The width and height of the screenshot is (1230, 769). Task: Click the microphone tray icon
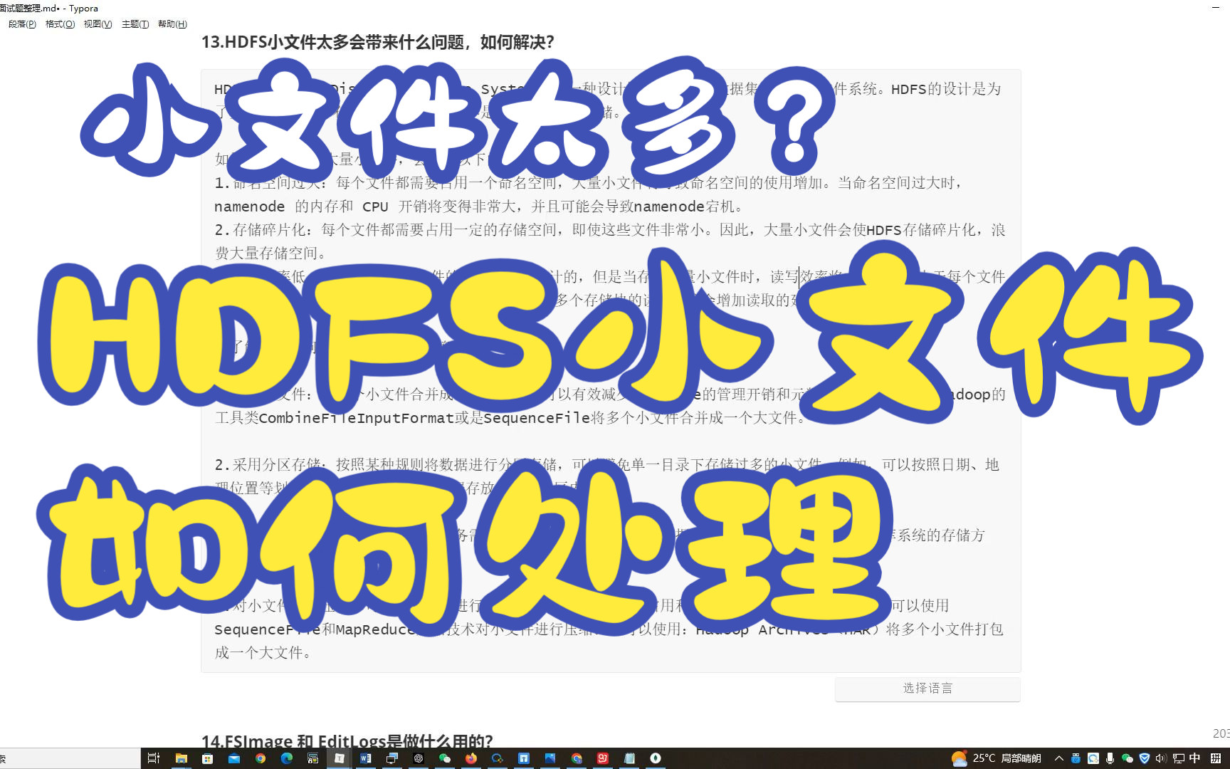tap(1110, 758)
